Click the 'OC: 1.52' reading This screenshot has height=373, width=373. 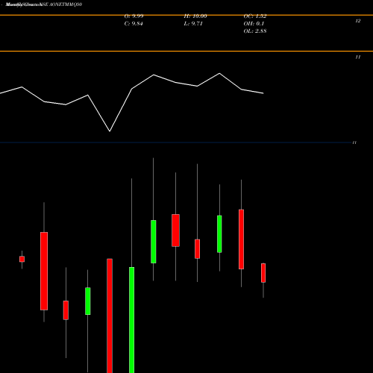click(255, 16)
